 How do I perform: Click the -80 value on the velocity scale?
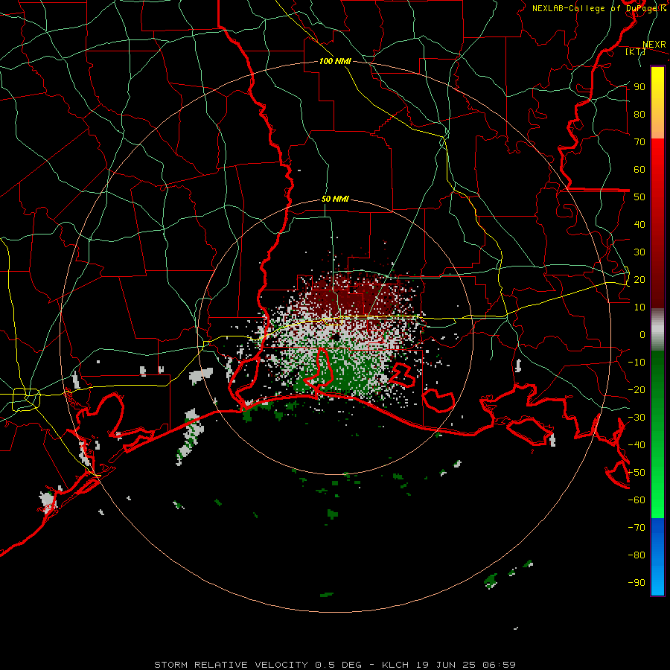point(636,555)
